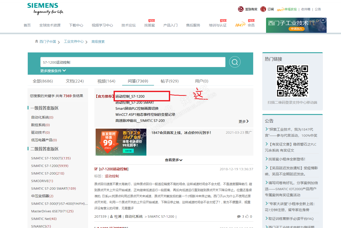Select the 问答(7369) tab
This screenshot has width=341, height=228.
pyautogui.click(x=138, y=81)
